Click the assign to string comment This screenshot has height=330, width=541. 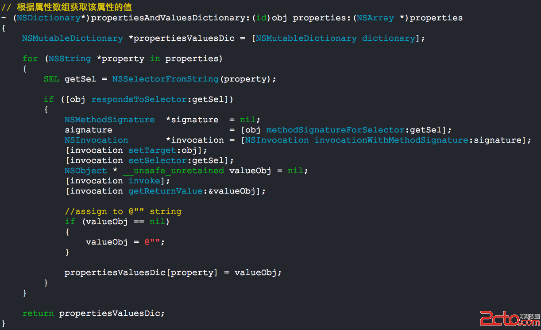tap(123, 211)
